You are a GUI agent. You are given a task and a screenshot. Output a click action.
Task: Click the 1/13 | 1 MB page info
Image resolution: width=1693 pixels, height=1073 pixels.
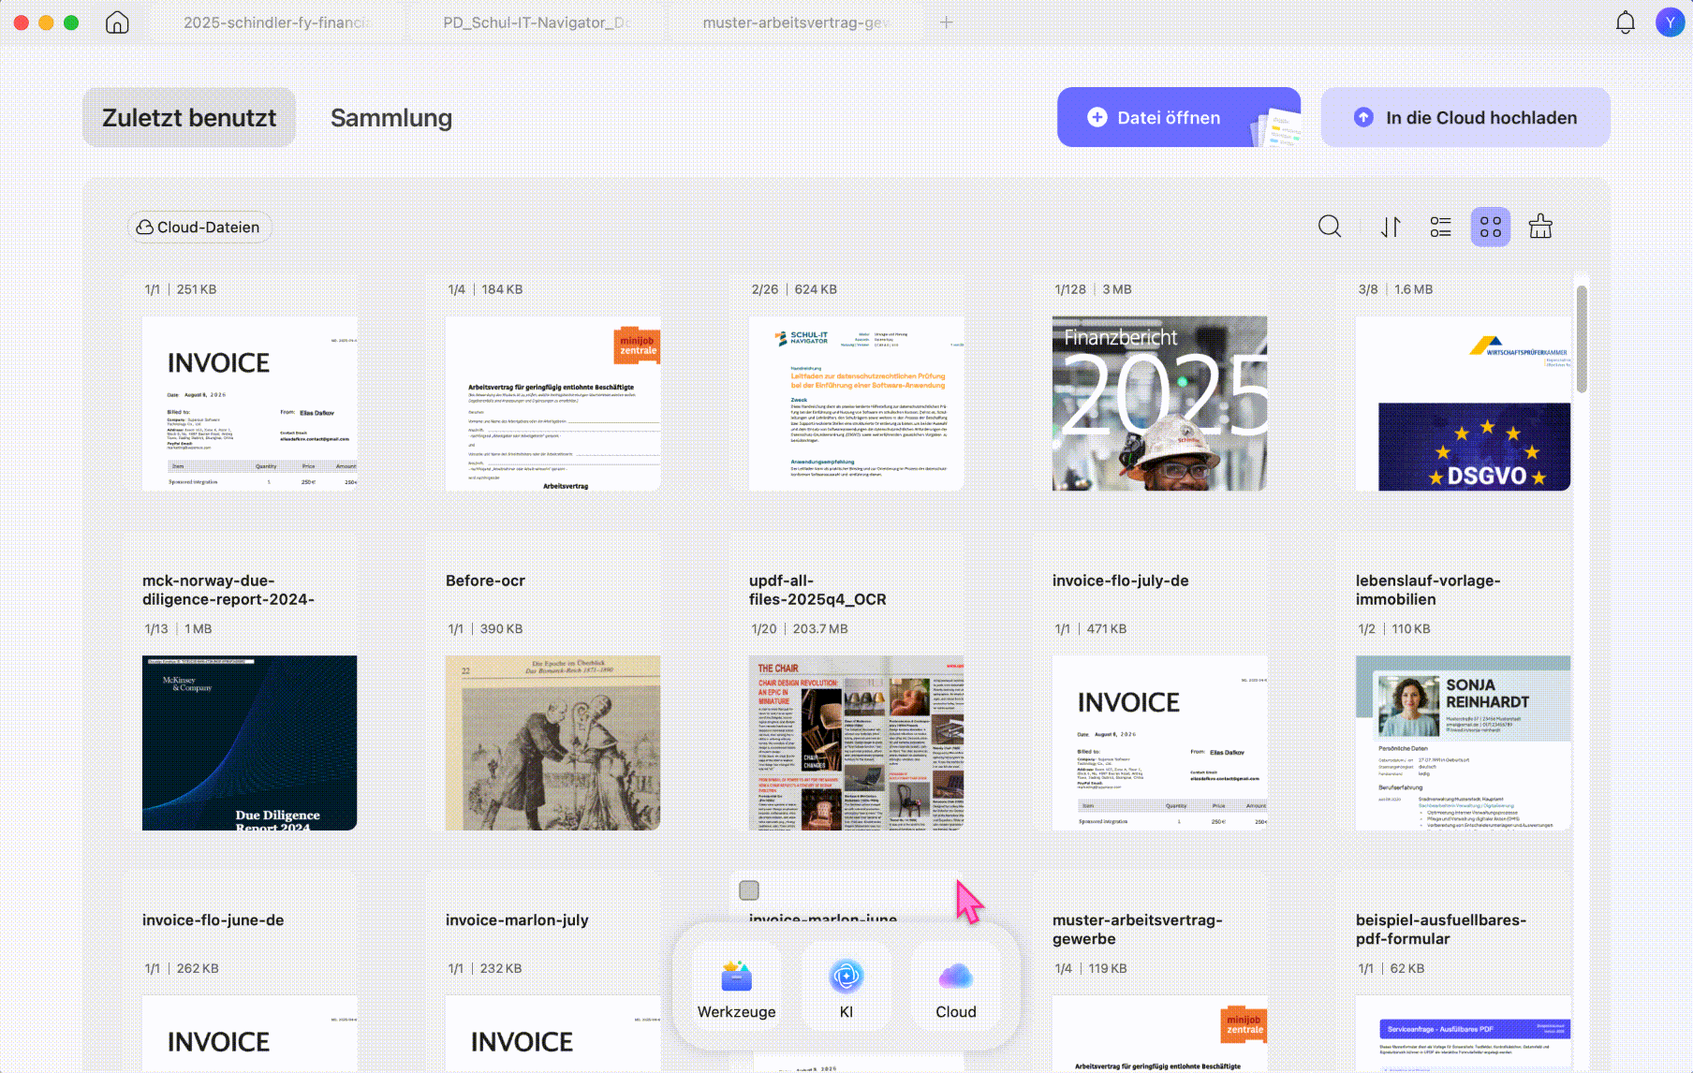[x=178, y=629]
